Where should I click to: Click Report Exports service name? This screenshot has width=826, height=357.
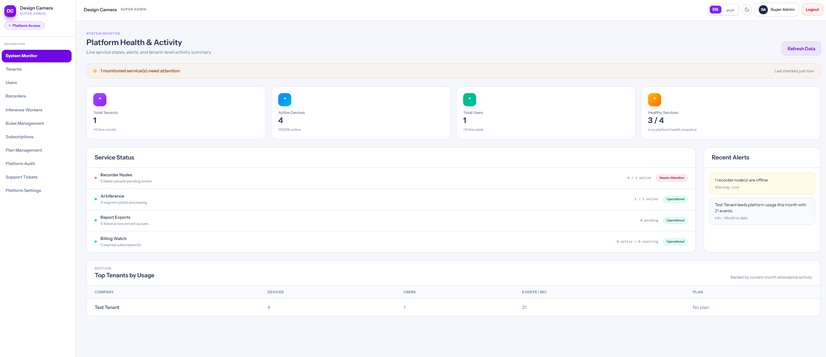115,217
